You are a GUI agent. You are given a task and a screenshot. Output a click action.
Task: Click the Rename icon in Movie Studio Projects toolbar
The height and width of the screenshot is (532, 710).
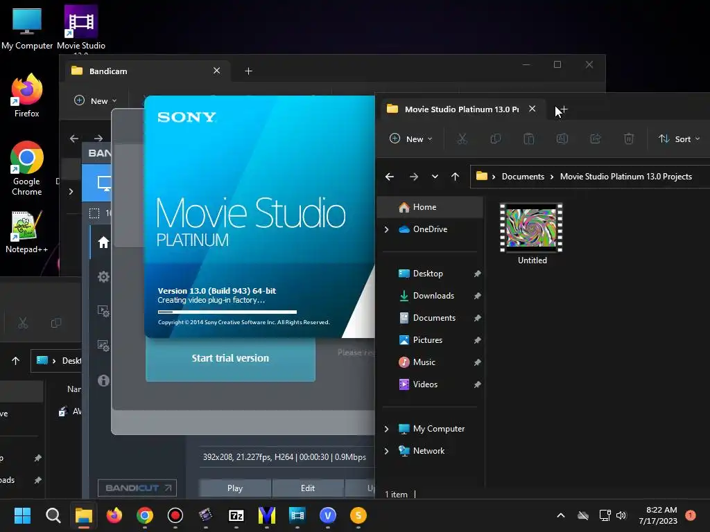562,139
